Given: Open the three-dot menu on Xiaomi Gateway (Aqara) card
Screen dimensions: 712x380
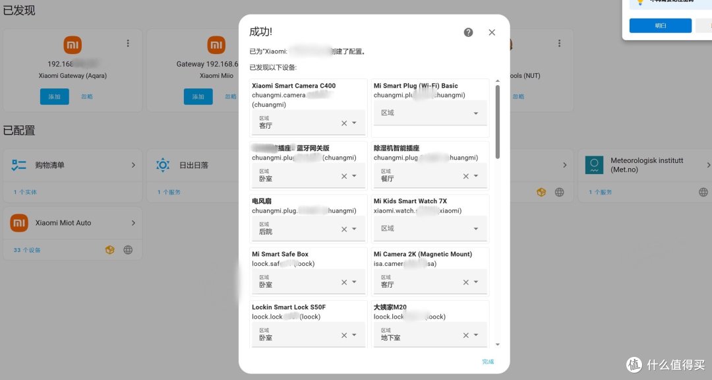Looking at the screenshot, I should click(x=128, y=43).
